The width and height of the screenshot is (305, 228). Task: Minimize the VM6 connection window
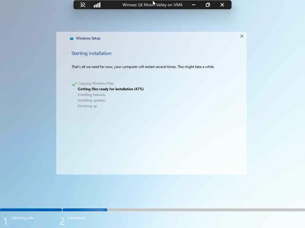tap(194, 5)
